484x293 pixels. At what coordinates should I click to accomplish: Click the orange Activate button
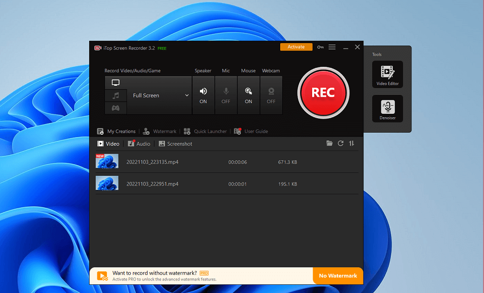[x=296, y=47]
